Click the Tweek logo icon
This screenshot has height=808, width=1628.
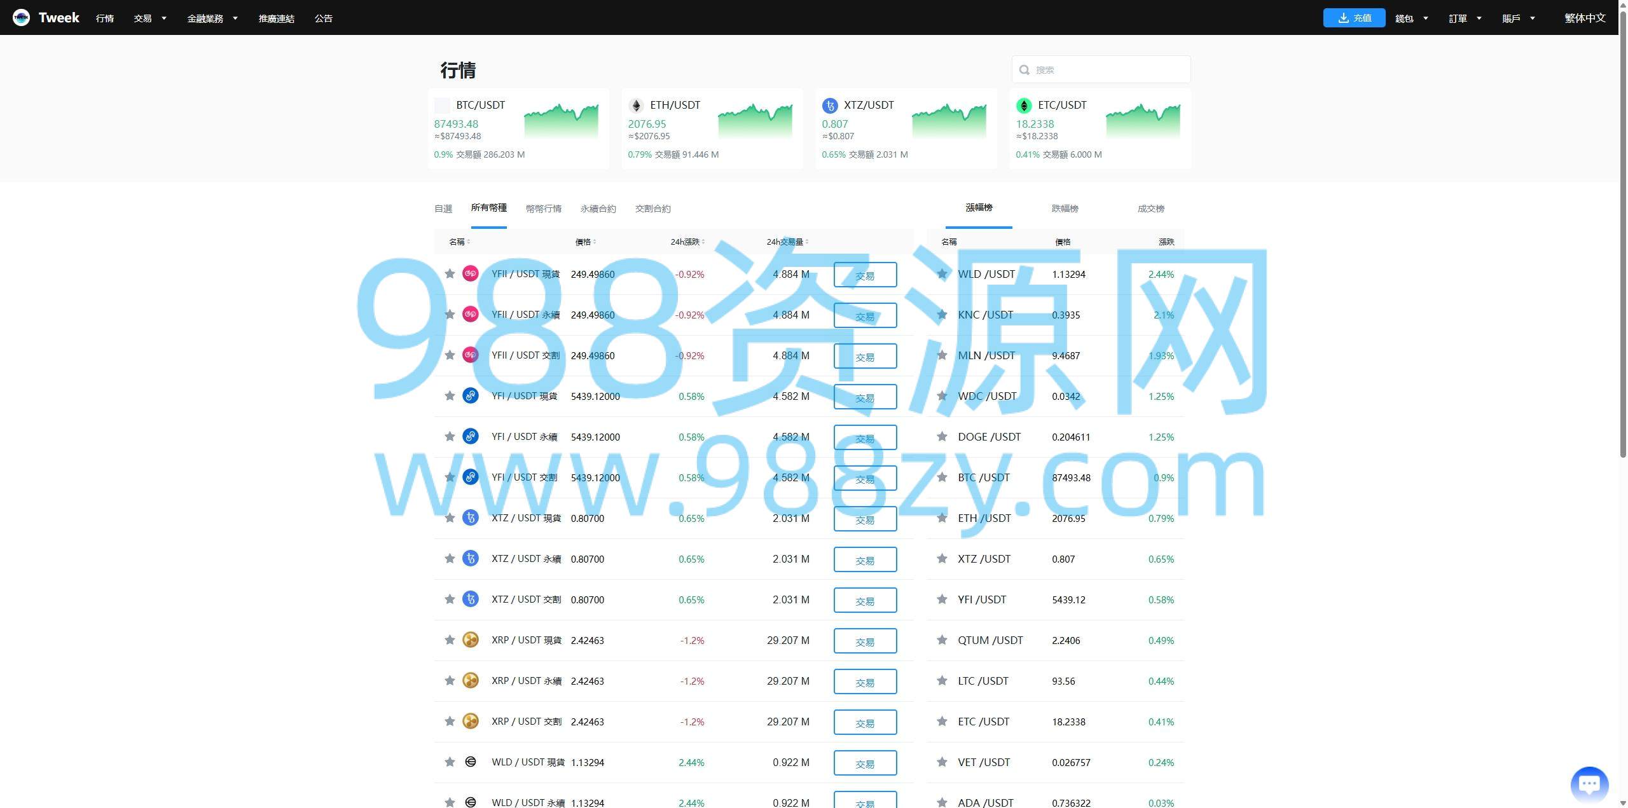[21, 18]
